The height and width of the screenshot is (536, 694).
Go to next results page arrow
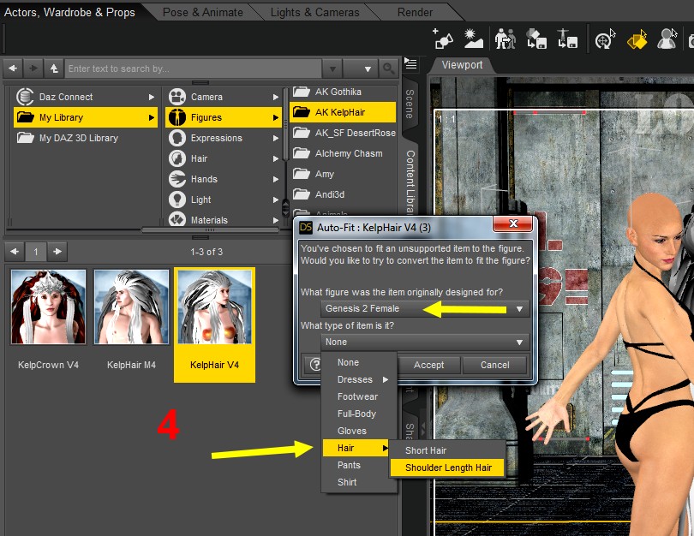(57, 252)
